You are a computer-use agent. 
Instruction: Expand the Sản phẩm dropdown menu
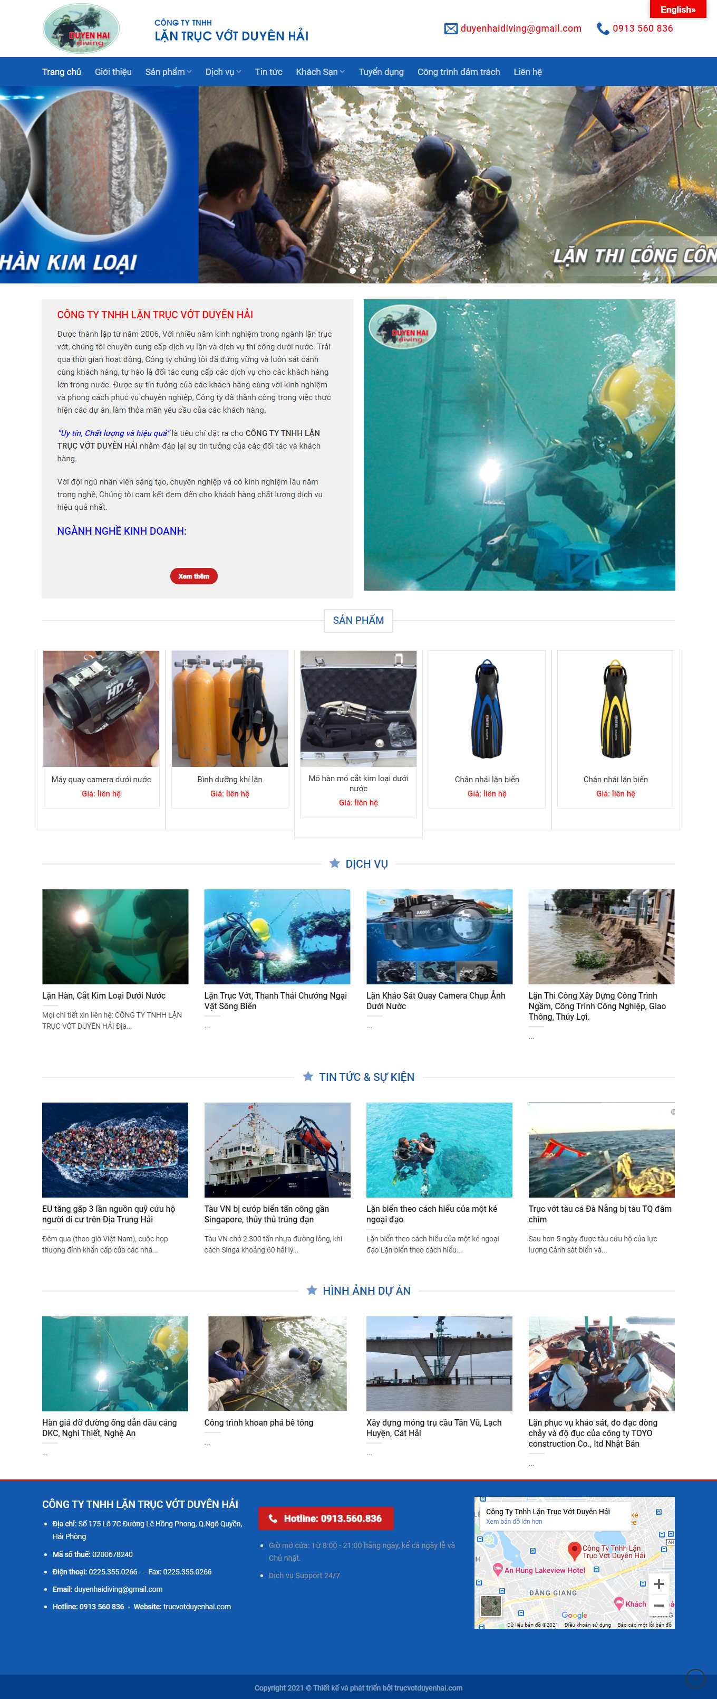(x=168, y=72)
